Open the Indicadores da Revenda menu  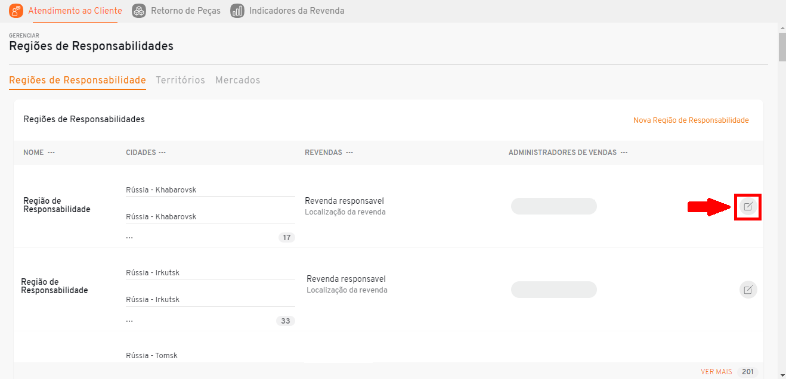pyautogui.click(x=296, y=11)
